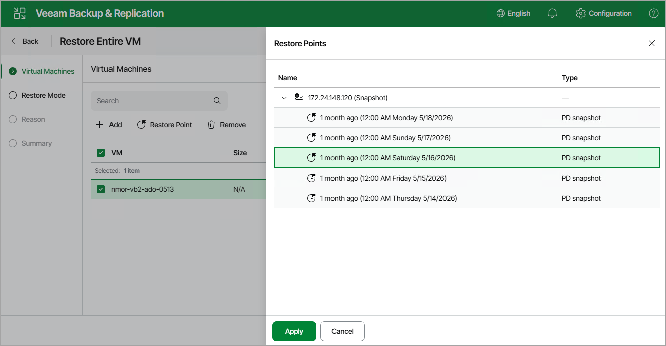Viewport: 666px width, 346px height.
Task: Click the restore point icon for Sunday 5/17/2026
Action: (x=311, y=138)
